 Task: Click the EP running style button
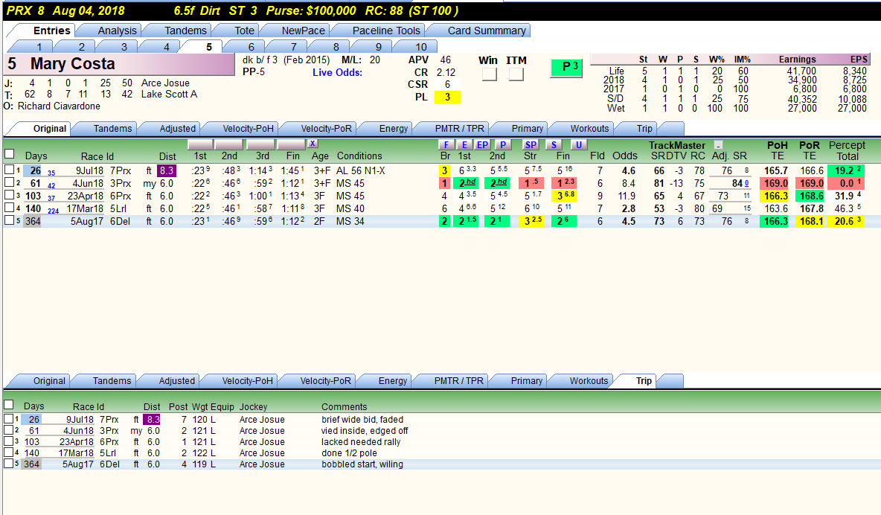(483, 144)
